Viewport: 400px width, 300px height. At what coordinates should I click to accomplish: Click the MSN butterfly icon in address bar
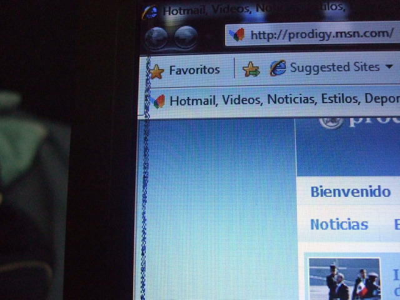point(237,35)
